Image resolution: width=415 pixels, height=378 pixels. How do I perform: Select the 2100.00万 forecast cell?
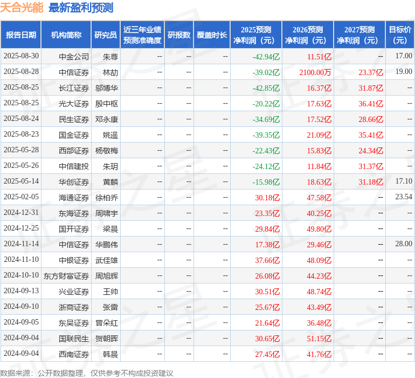pos(315,72)
